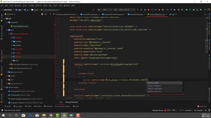
Task: Open Chrome from the taskbar
Action: pyautogui.click(x=51, y=115)
